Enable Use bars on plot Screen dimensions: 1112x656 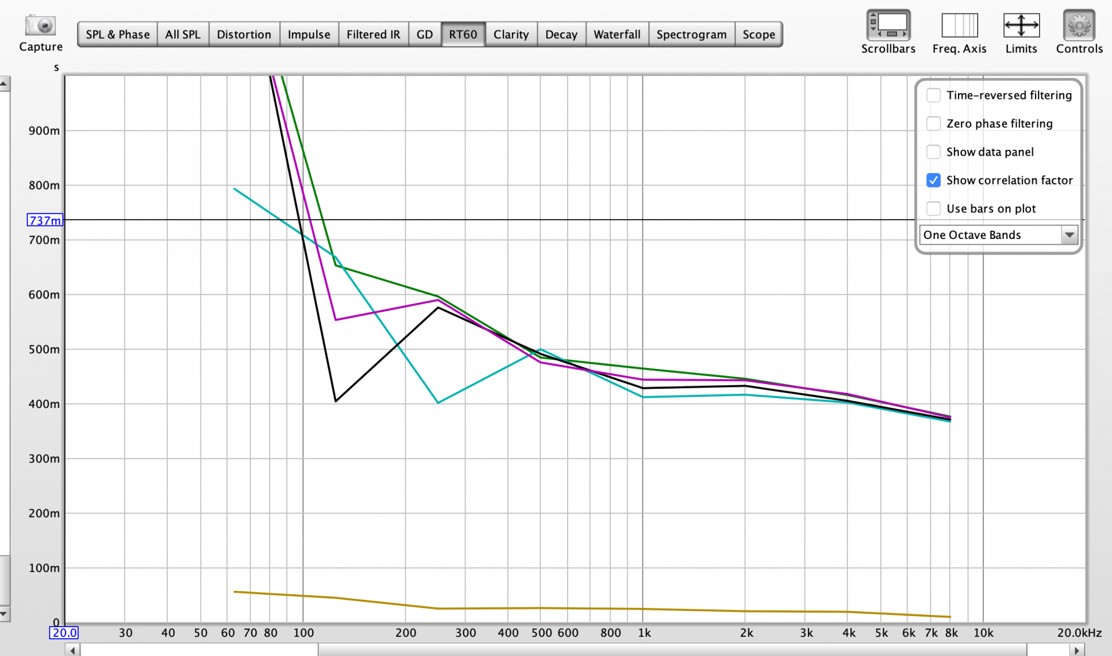(933, 209)
